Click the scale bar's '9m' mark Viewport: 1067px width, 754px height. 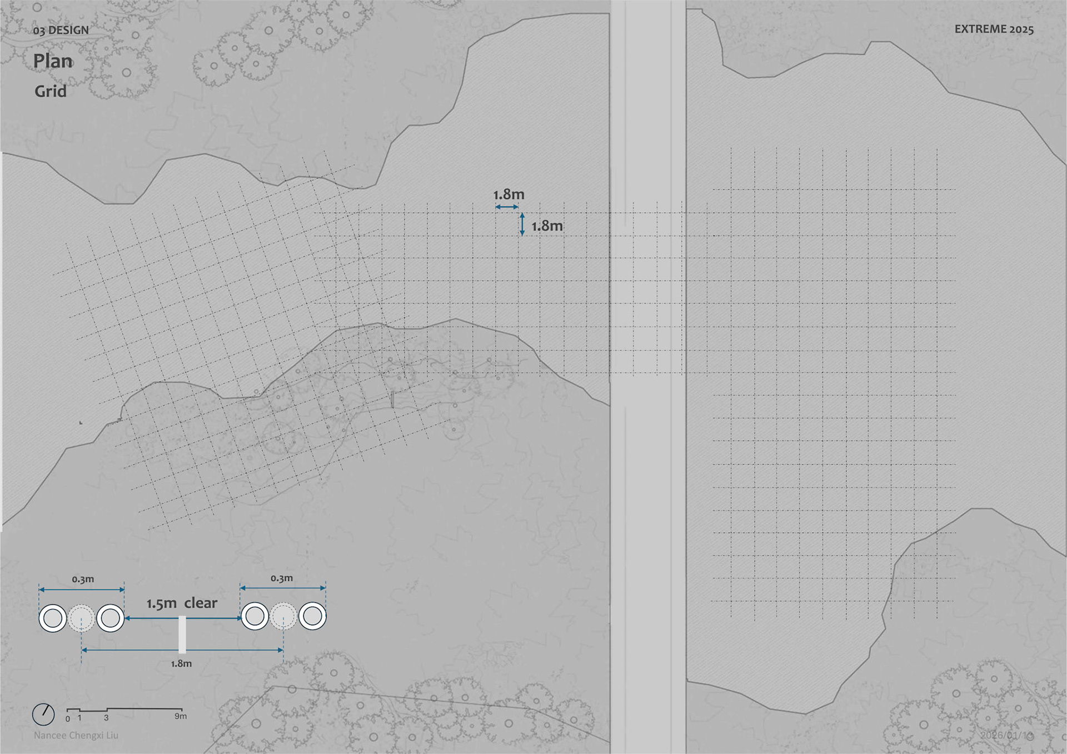(181, 716)
